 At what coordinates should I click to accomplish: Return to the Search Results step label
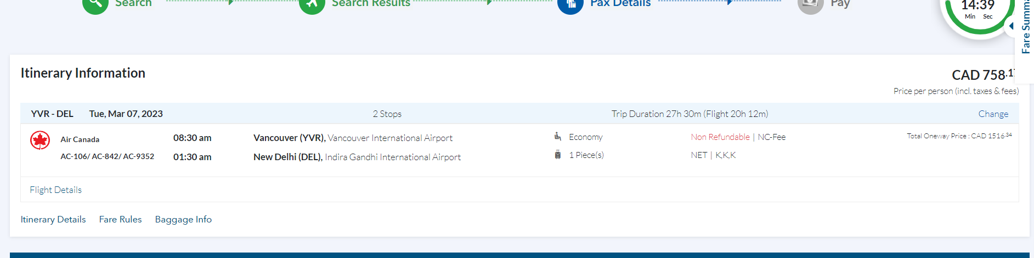(371, 4)
